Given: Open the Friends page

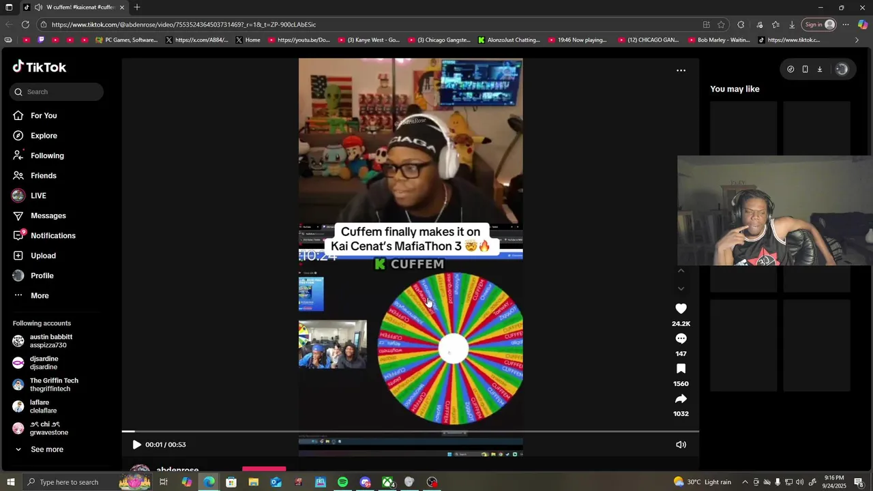Looking at the screenshot, I should point(44,176).
